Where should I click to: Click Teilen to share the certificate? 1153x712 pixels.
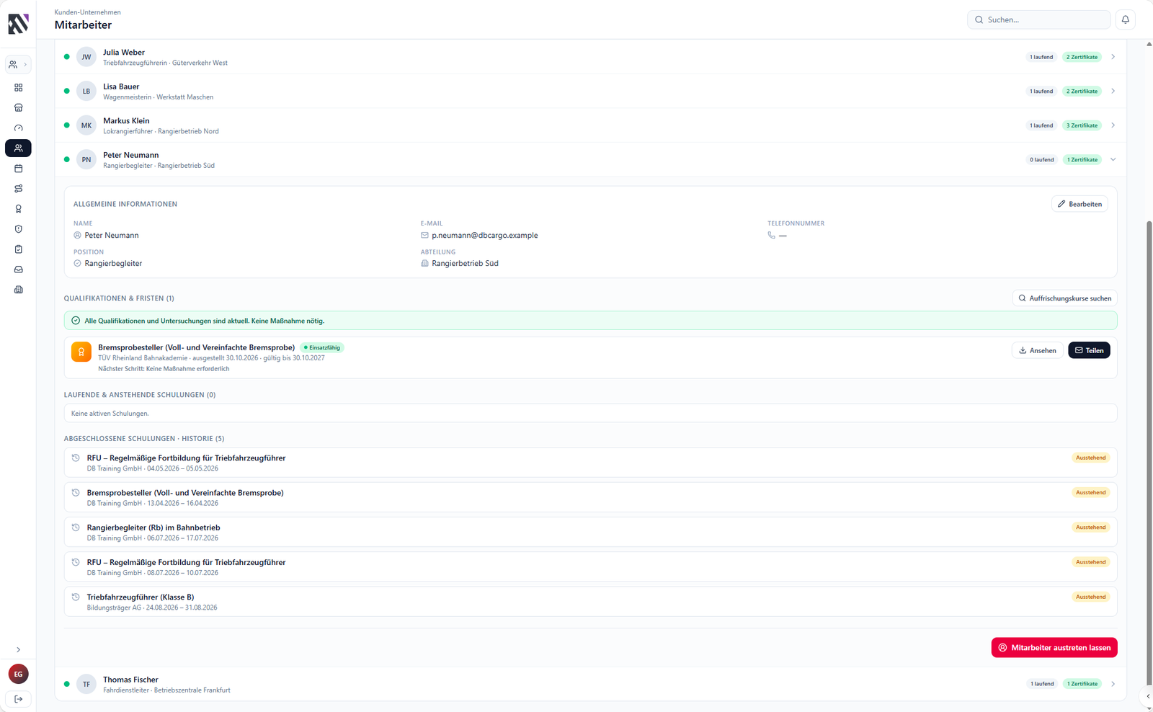pos(1089,350)
